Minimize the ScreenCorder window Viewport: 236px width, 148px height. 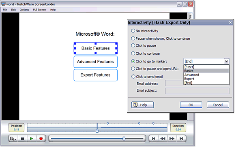click(179, 4)
